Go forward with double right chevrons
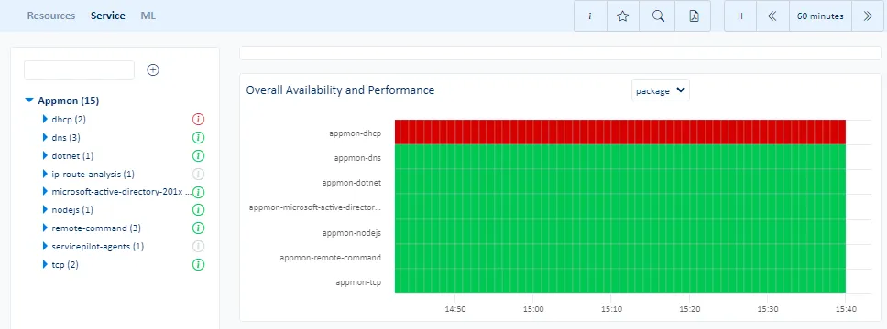The width and height of the screenshot is (887, 329). coord(868,16)
